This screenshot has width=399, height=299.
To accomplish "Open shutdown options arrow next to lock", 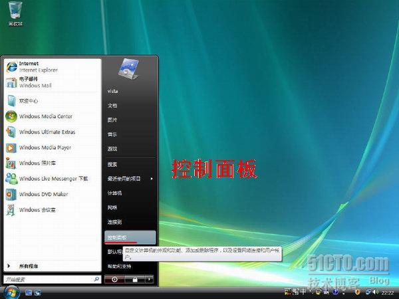I will click(x=150, y=280).
